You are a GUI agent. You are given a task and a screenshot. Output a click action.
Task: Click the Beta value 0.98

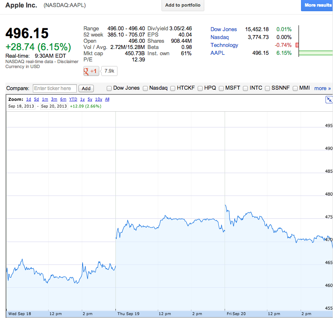pos(186,47)
